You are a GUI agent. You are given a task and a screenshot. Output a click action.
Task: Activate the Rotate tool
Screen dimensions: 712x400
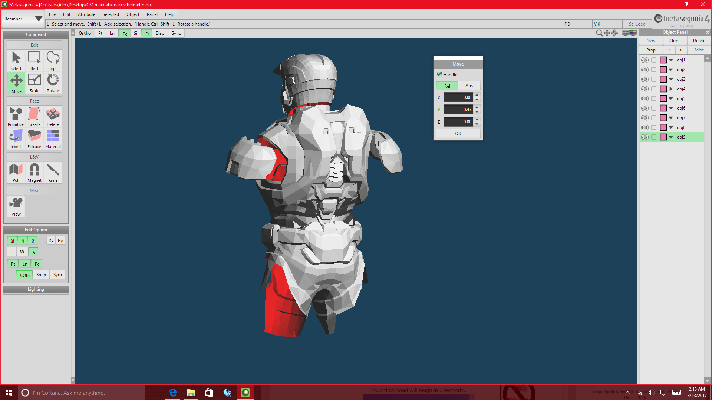(x=53, y=83)
